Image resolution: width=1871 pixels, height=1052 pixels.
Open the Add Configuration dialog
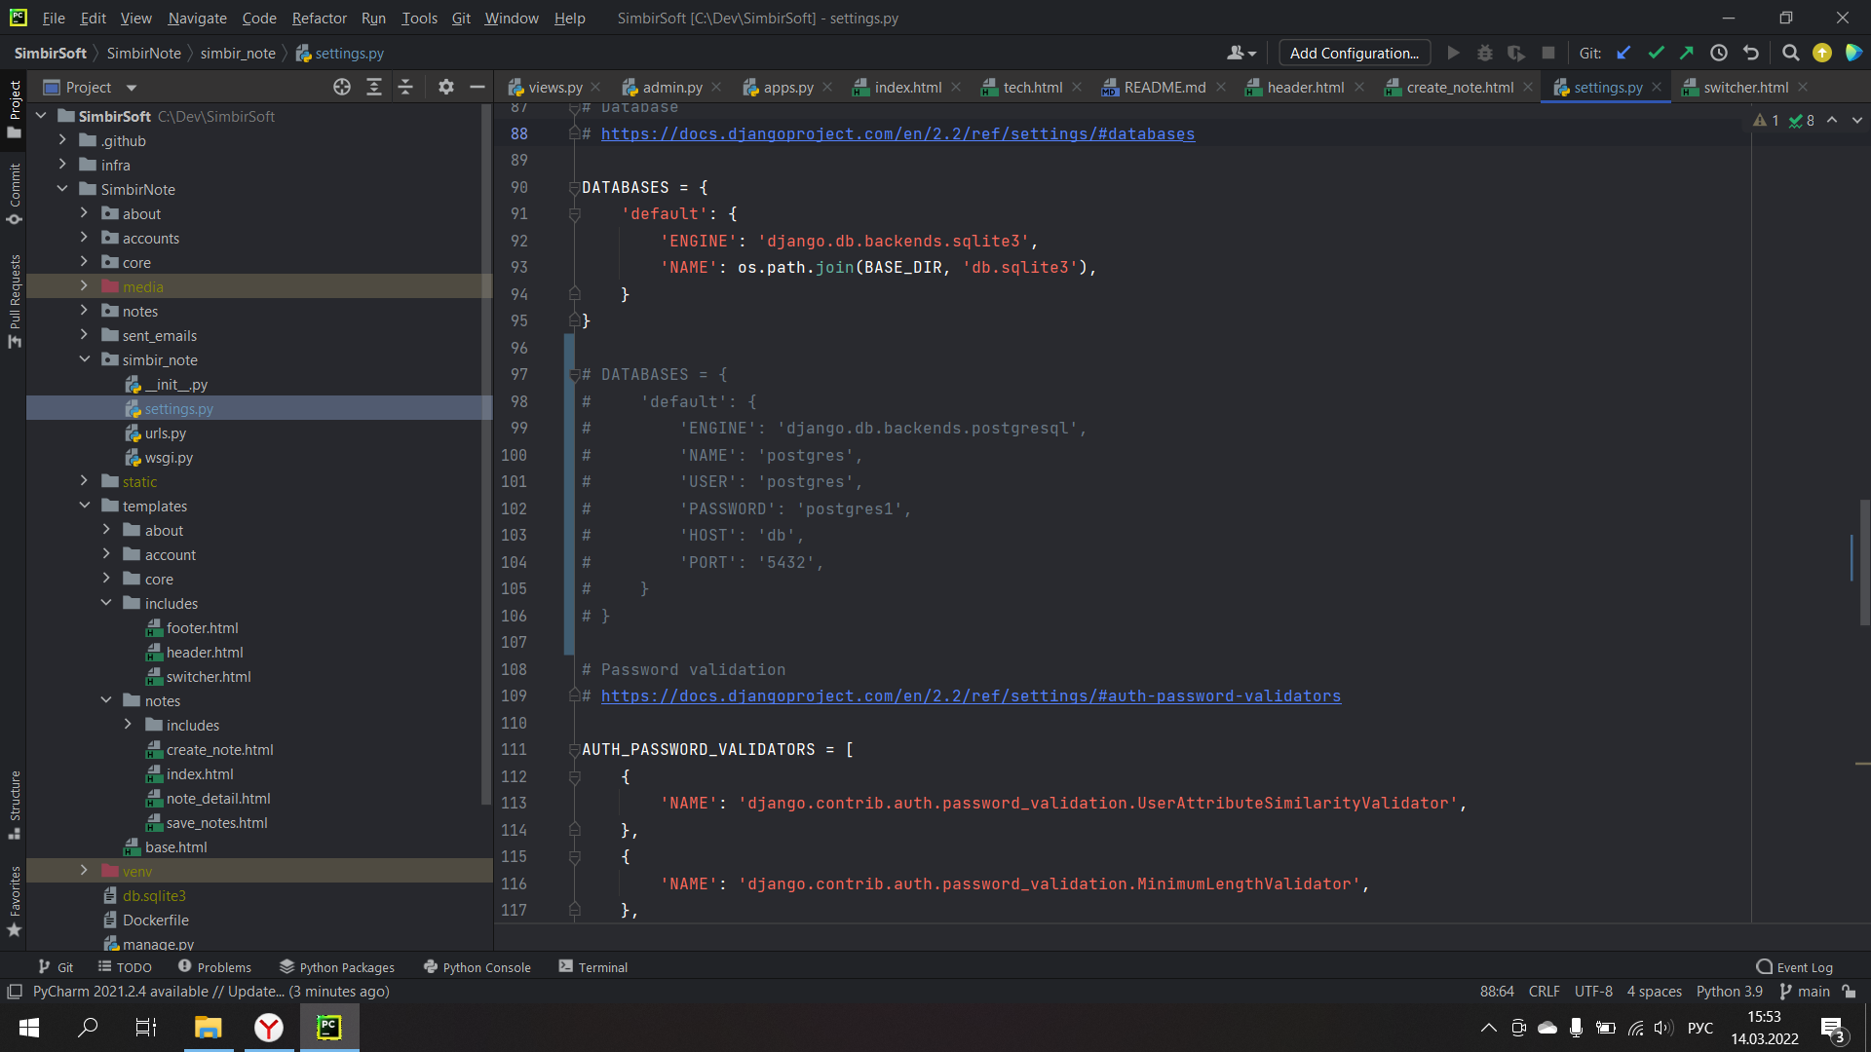click(x=1354, y=53)
